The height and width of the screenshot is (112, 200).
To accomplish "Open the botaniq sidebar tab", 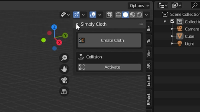I will click(x=149, y=80).
